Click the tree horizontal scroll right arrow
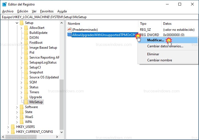Image resolution: width=199 pixels, height=140 pixels. pyautogui.click(x=57, y=137)
